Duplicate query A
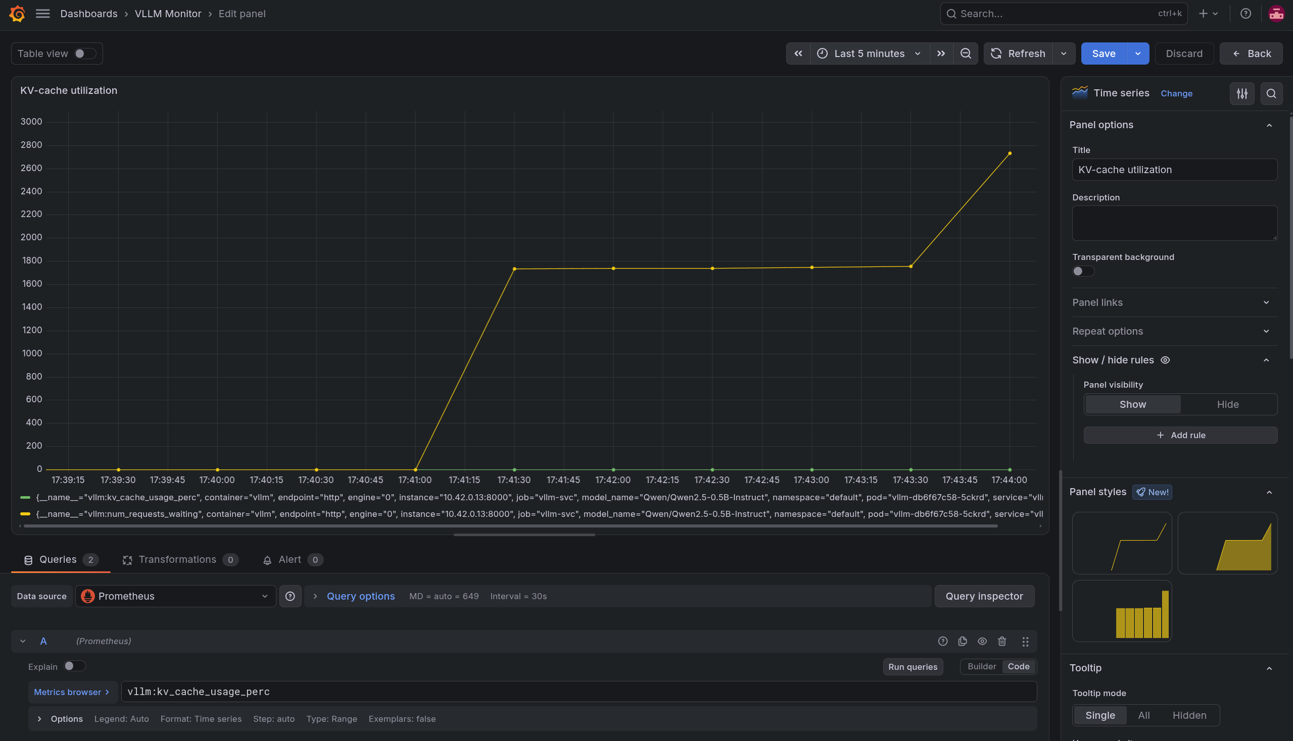 click(x=963, y=641)
